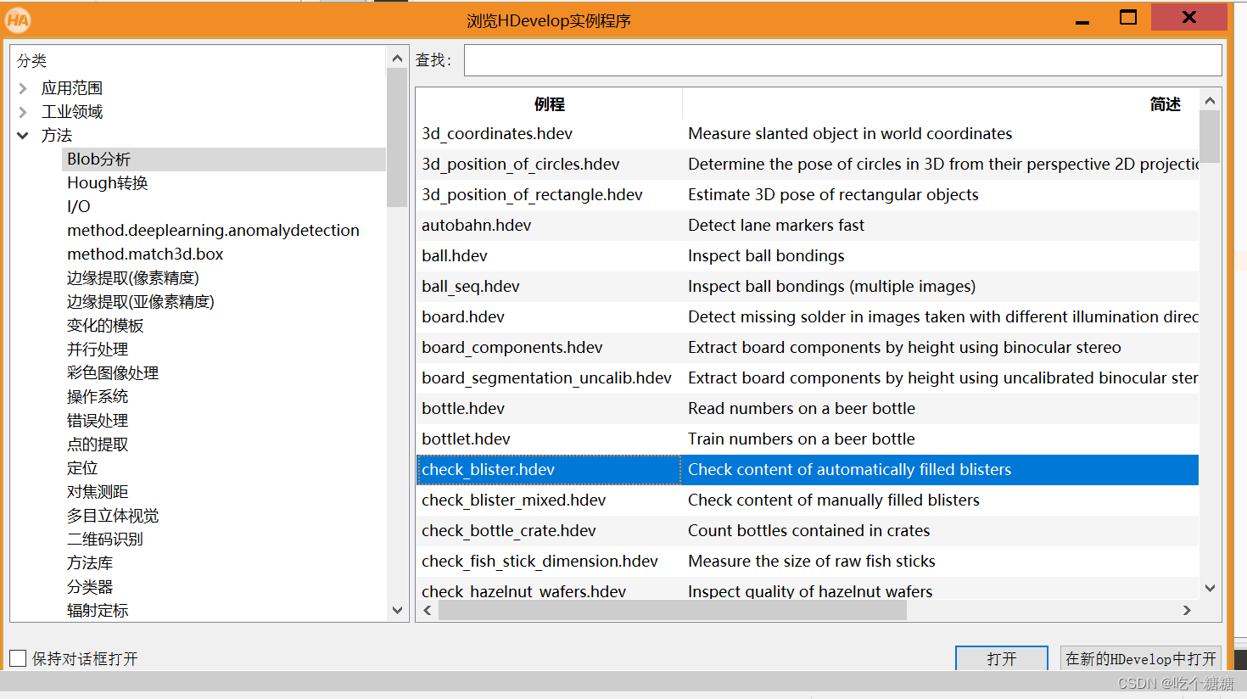Screen dimensions: 1247x699
Task: Select 二维码识别 category
Action: point(105,540)
